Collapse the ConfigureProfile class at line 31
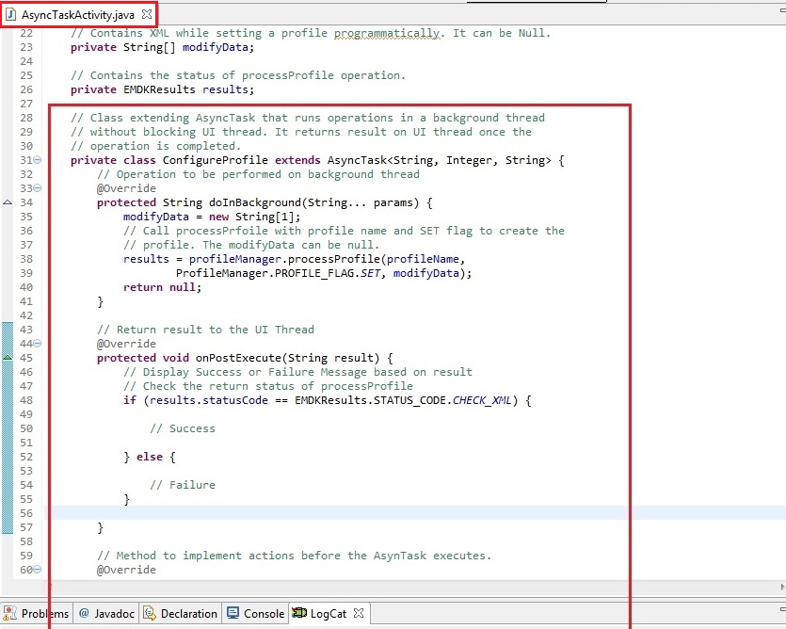Screen dimensions: 786x629 (x=37, y=161)
